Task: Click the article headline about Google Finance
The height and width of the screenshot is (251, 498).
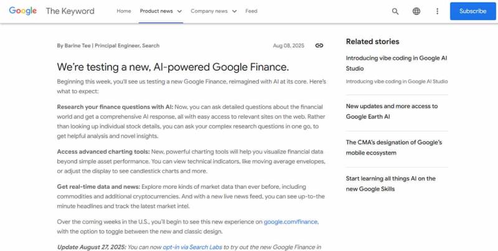Action: click(x=173, y=67)
